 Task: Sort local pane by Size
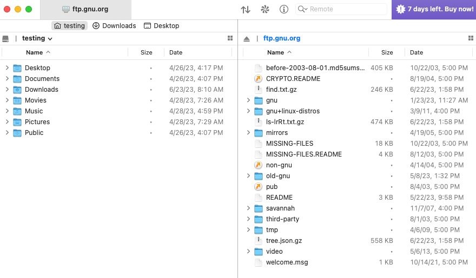click(146, 52)
